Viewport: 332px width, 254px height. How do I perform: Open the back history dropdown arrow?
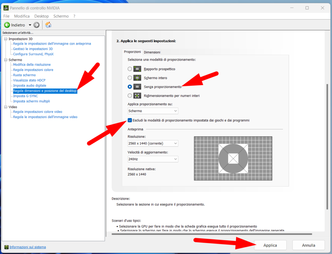pyautogui.click(x=30, y=25)
